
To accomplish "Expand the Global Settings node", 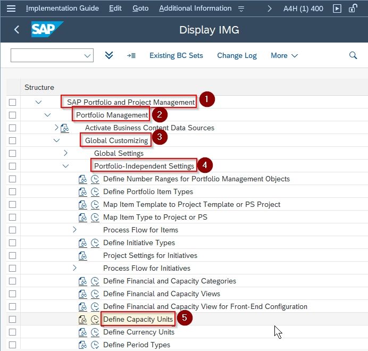I will coord(65,153).
